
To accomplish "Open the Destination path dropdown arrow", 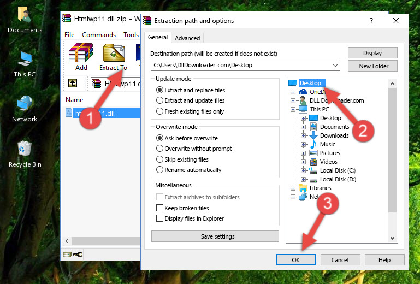I will tap(335, 66).
